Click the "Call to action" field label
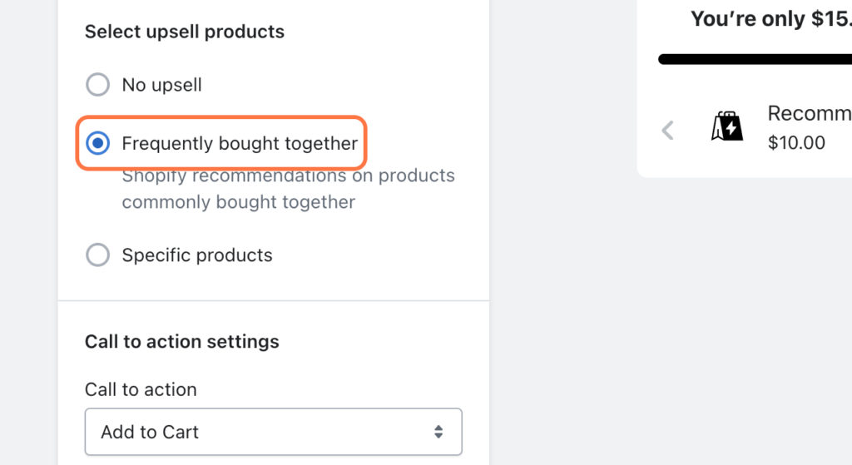852x465 pixels. coord(141,389)
